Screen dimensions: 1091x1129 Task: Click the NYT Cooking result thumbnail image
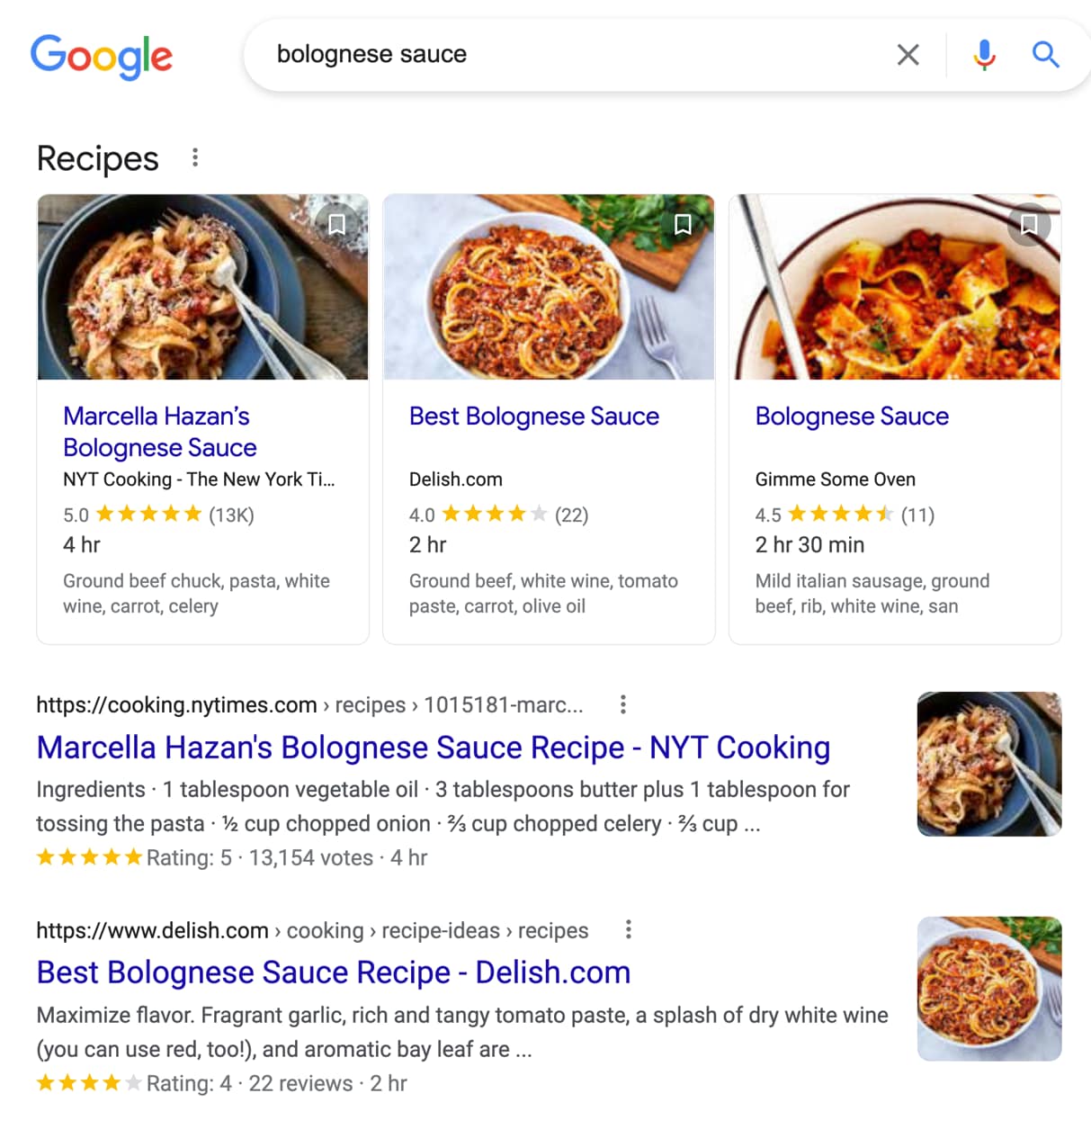click(989, 764)
